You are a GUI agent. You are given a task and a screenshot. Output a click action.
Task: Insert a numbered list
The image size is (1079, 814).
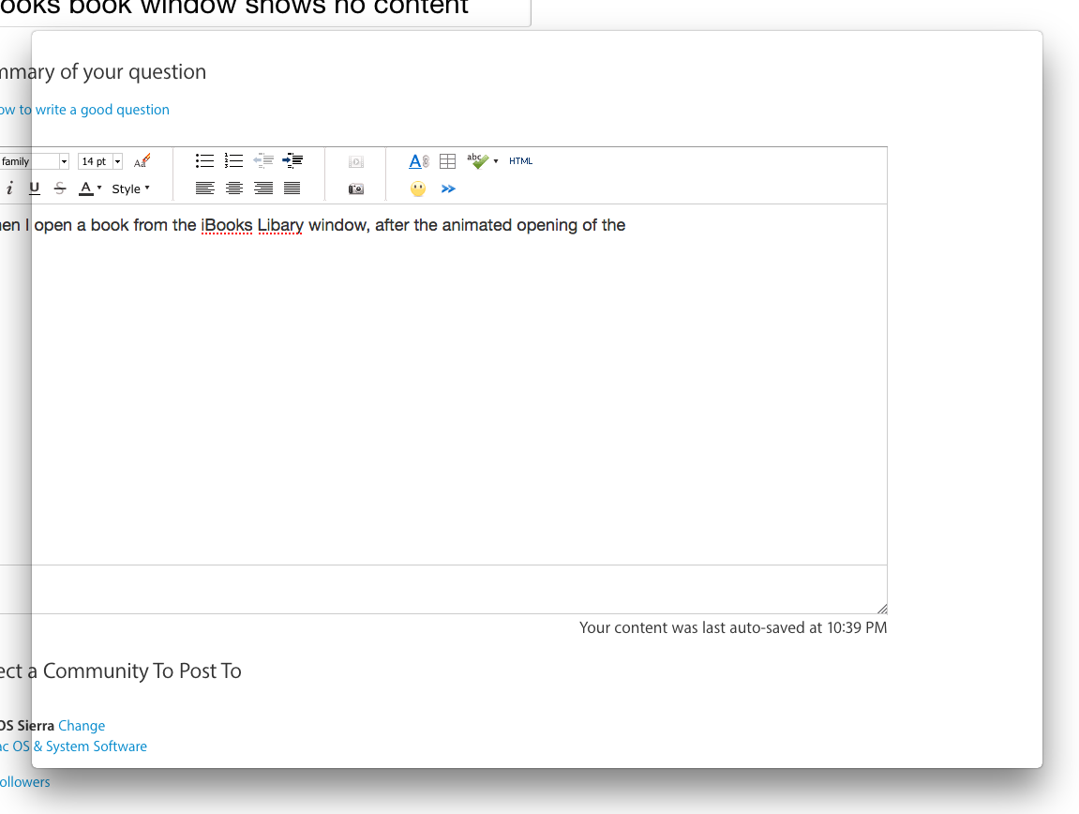coord(234,161)
